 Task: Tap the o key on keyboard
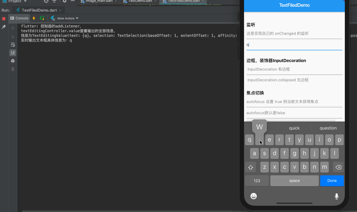[329, 140]
